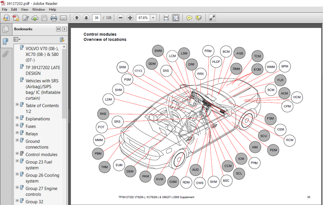Open the VOLVO V70 (08-) bookmark
Image resolution: width=323 pixels, height=205 pixels.
coord(42,54)
